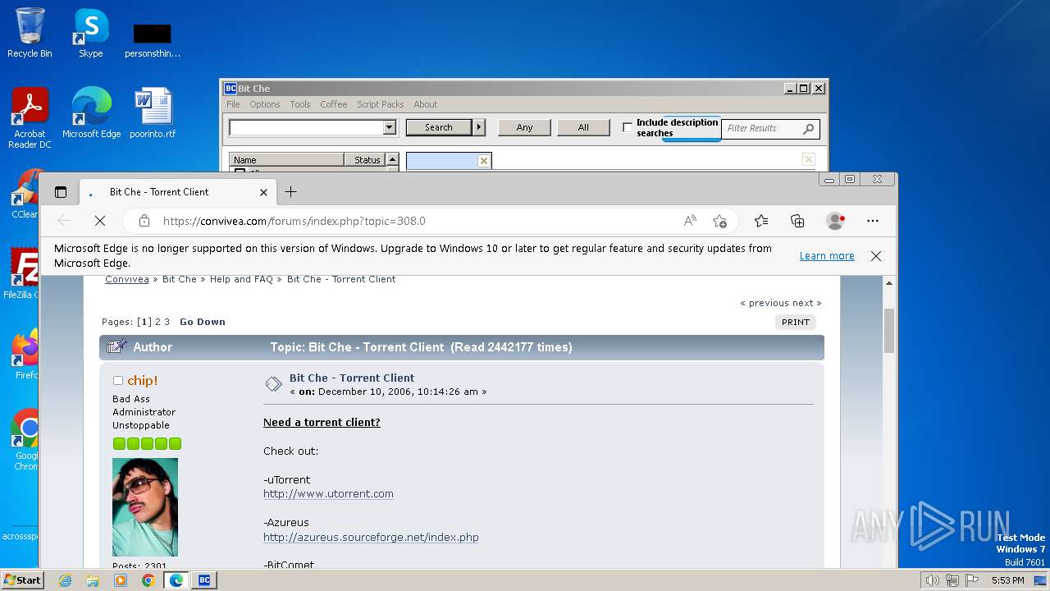Screen dimensions: 1050x591
Task: Toggle Include description searches checkbox
Action: [628, 127]
